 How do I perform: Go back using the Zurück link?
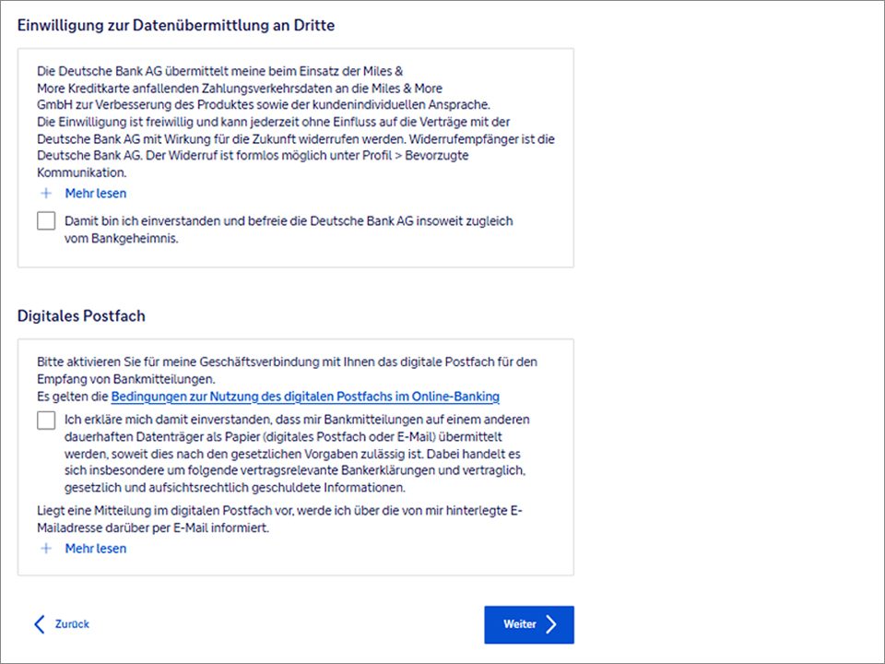[x=72, y=624]
